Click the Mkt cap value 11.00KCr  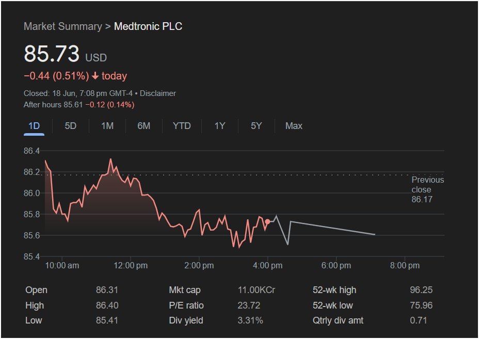[257, 290]
